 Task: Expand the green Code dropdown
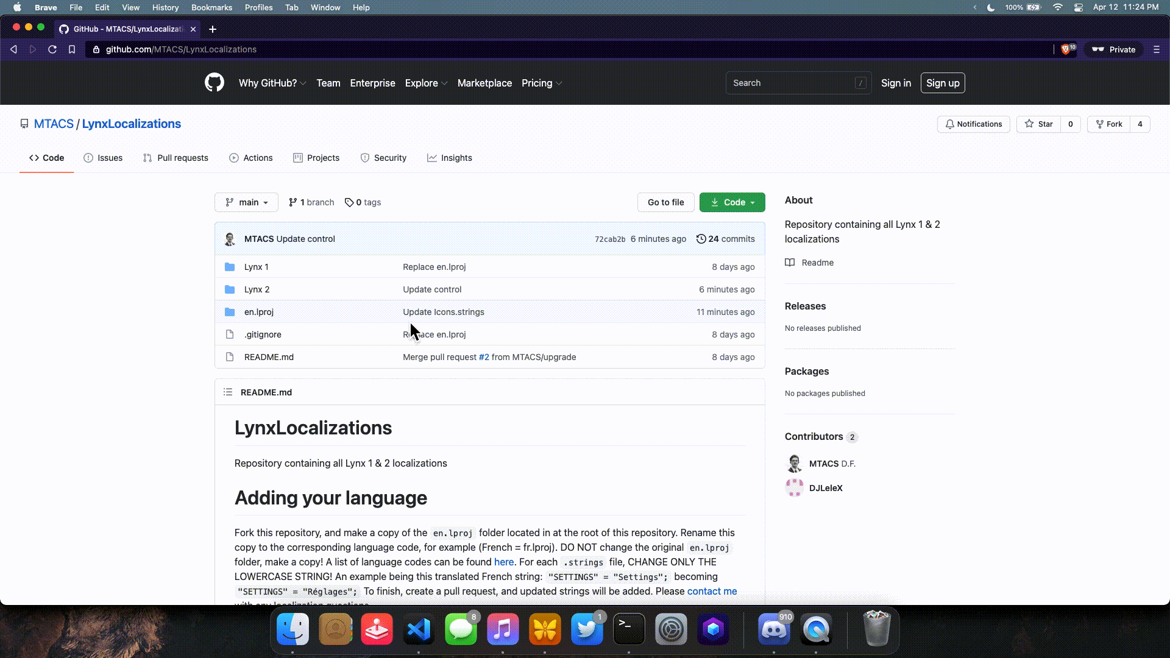tap(732, 202)
